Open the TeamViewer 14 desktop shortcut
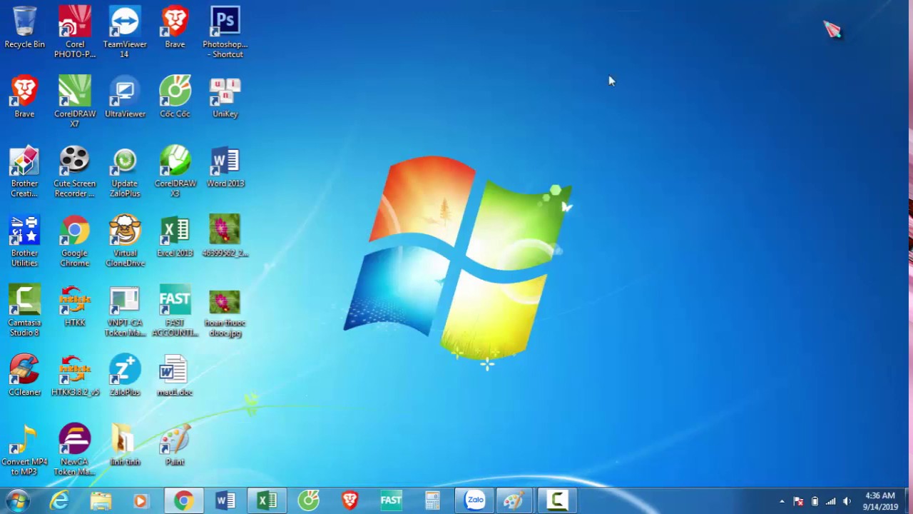The width and height of the screenshot is (913, 514). [x=125, y=31]
